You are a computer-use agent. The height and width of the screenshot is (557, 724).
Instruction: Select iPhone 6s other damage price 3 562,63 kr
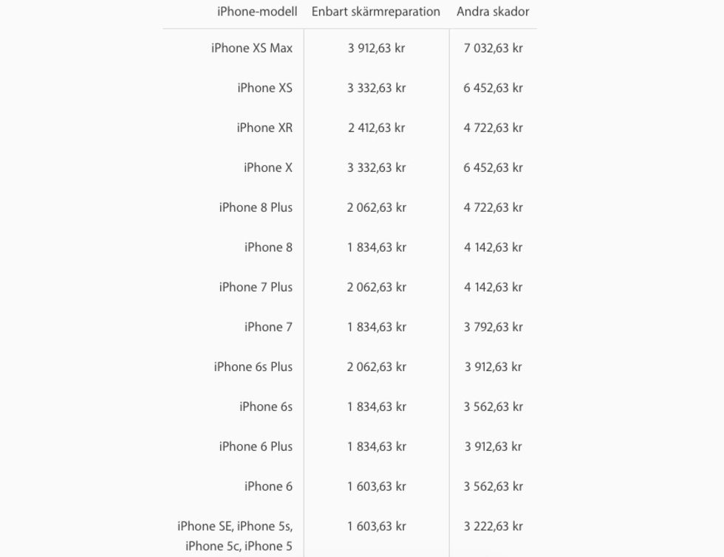point(494,407)
